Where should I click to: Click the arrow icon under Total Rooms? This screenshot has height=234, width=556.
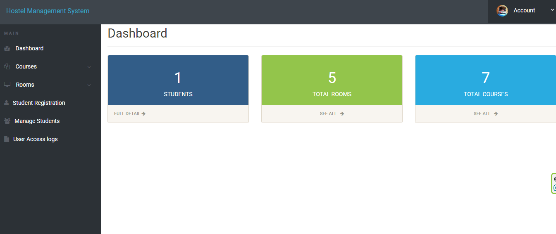(x=342, y=113)
